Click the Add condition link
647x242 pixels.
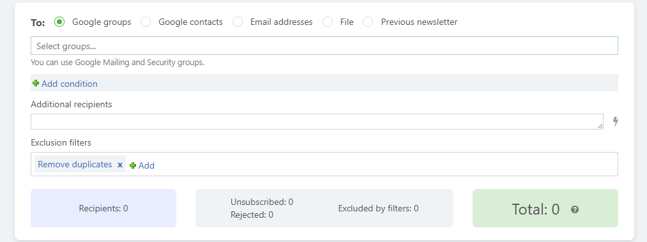pyautogui.click(x=70, y=84)
